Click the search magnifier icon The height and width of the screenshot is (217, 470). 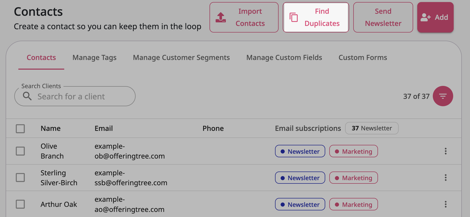(x=27, y=96)
